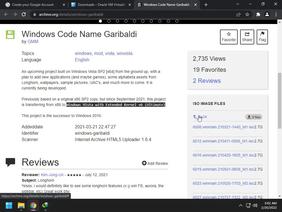Click the browser forward arrow
The image size is (282, 212).
coord(15,14)
